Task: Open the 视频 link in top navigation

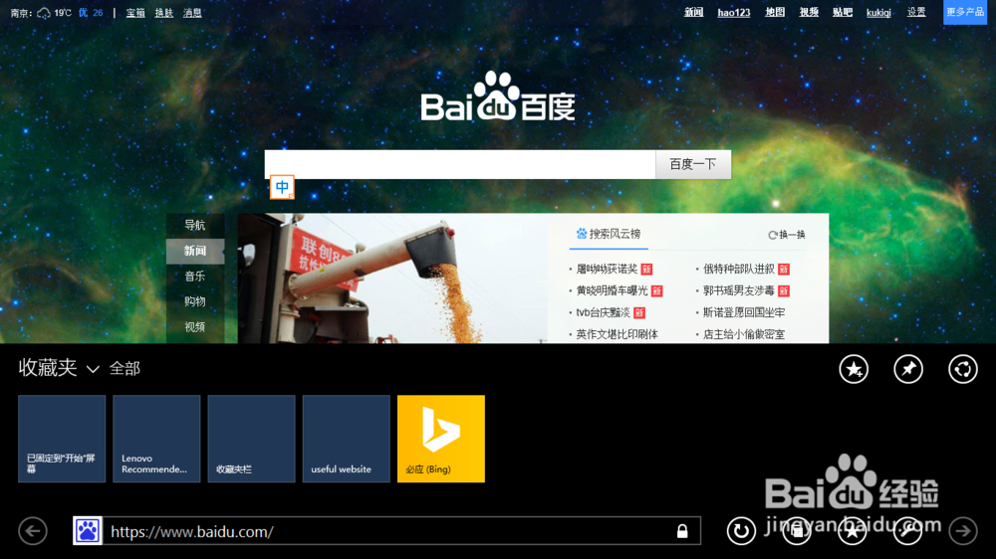Action: pos(809,13)
